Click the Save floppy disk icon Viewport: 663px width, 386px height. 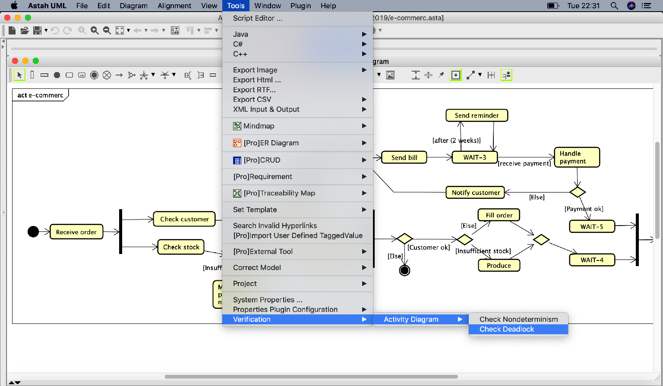(37, 30)
